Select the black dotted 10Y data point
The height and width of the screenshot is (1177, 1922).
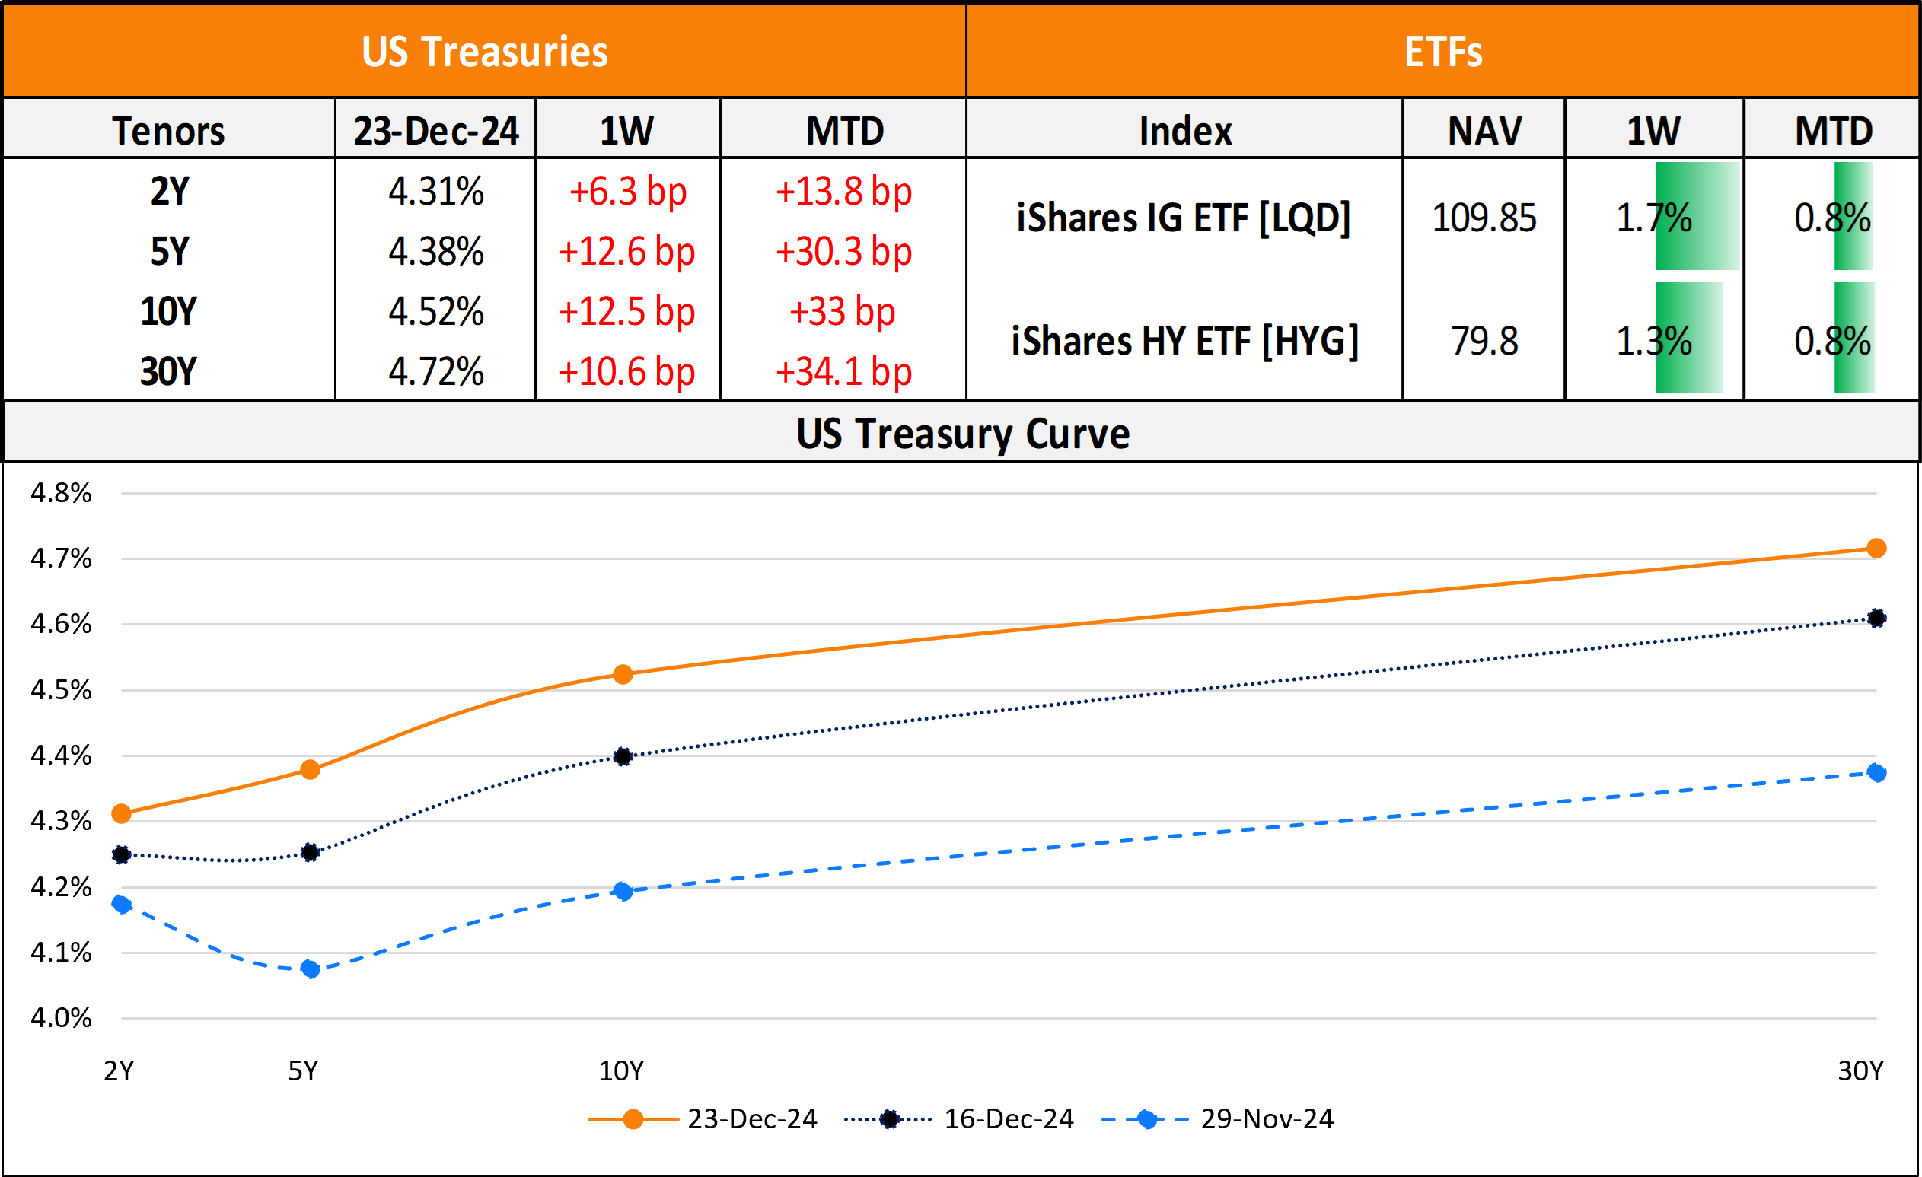(623, 756)
